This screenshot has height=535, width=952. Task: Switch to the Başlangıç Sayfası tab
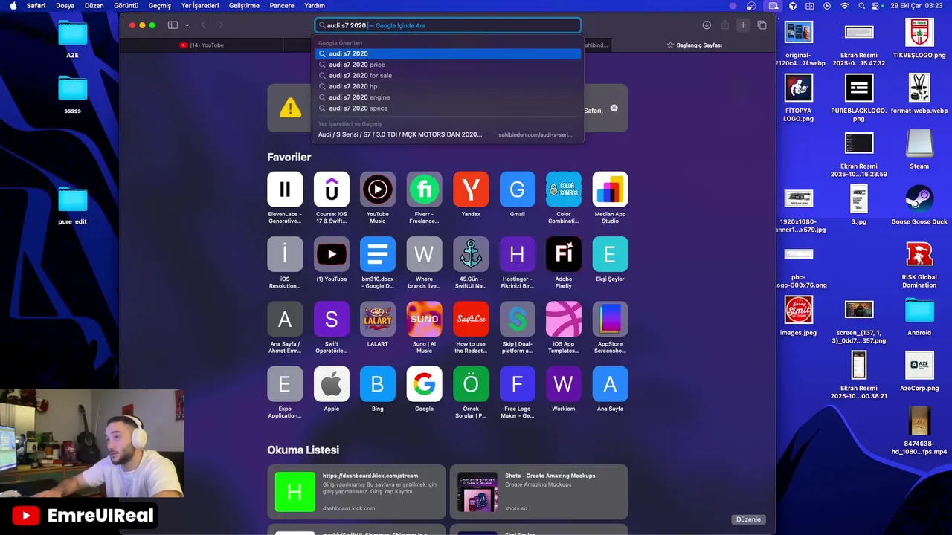tap(694, 45)
